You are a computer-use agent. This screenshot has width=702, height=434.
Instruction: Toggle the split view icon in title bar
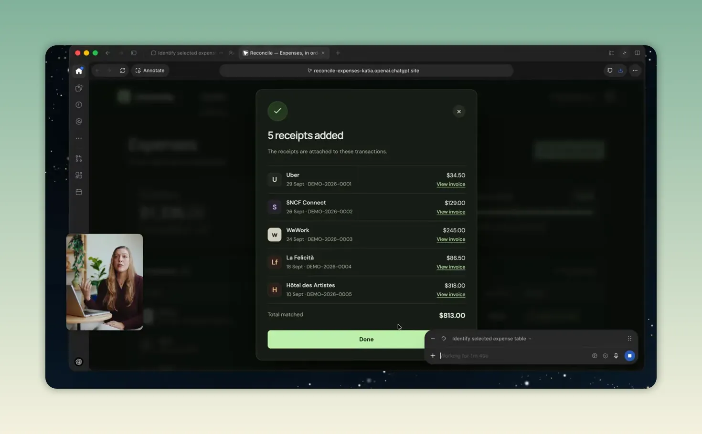click(637, 53)
